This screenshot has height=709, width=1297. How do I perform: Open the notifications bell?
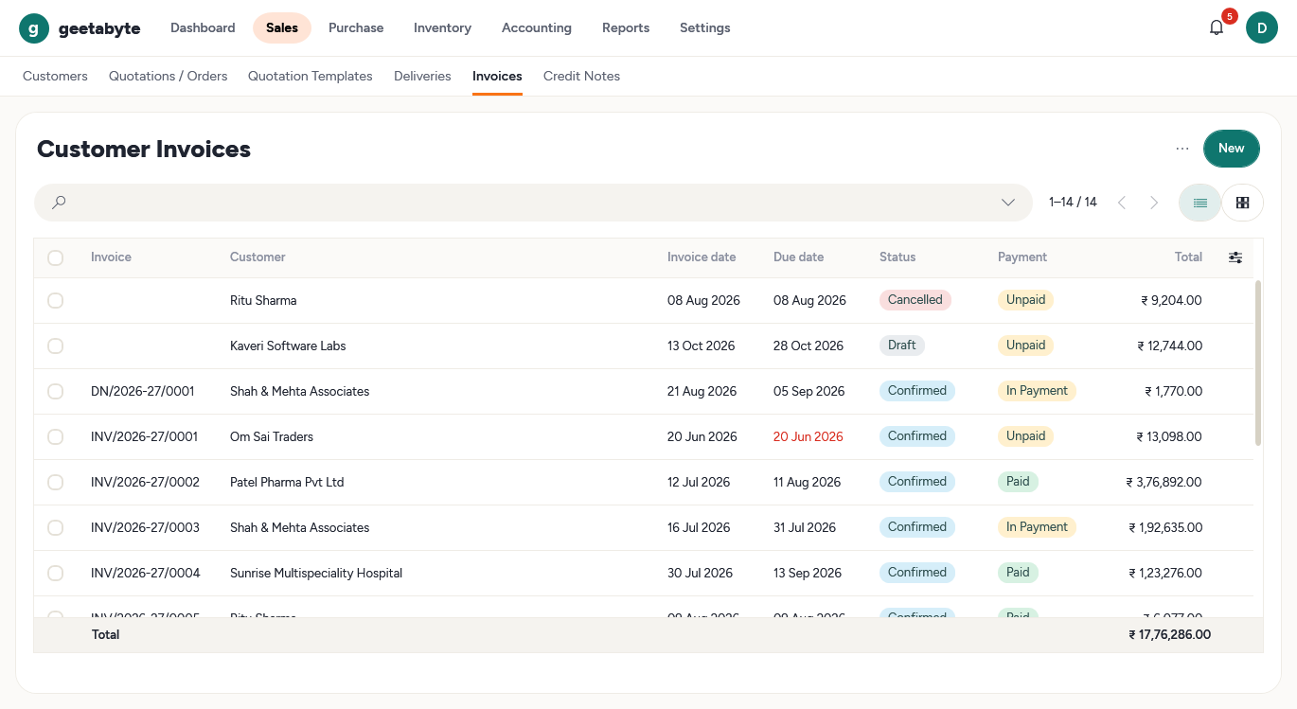tap(1217, 27)
